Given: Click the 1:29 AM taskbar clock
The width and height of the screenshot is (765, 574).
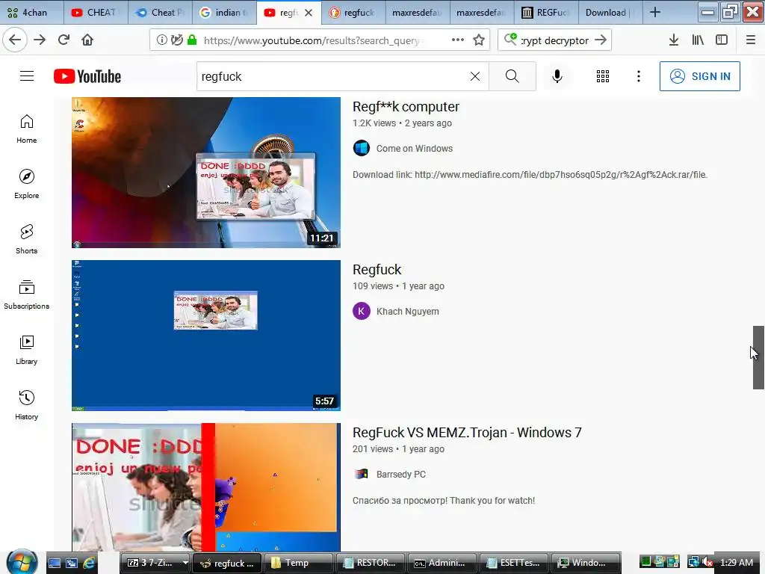Looking at the screenshot, I should click(x=736, y=562).
